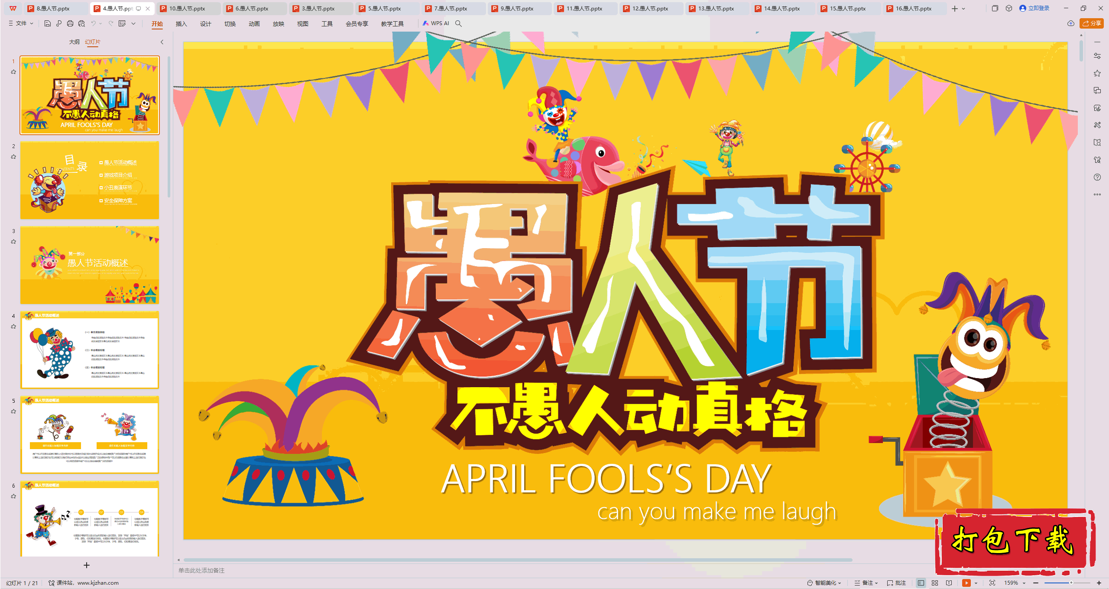Save the presentation with the save icon

pyautogui.click(x=48, y=23)
